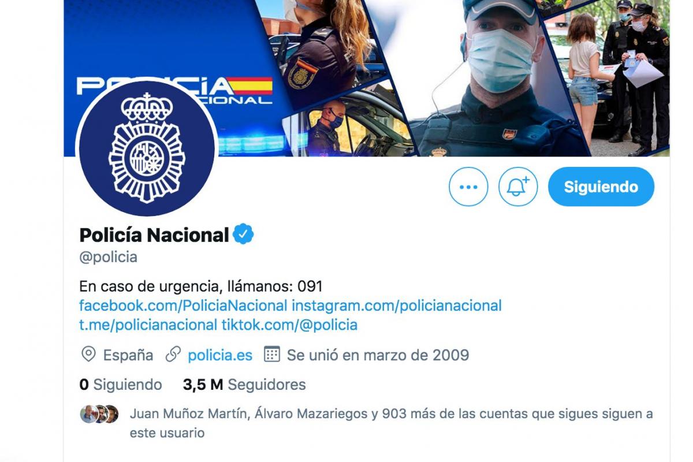Click the mutual followers avatar group

[x=99, y=414]
